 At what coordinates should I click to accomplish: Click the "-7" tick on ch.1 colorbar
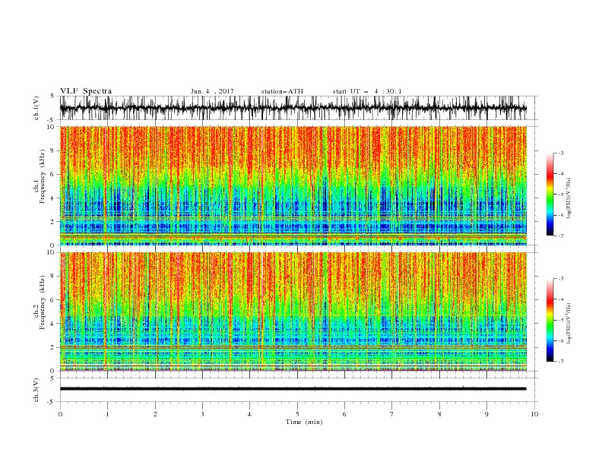pos(560,236)
